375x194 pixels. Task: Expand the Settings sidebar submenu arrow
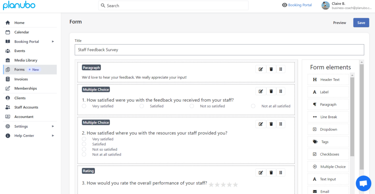click(x=53, y=126)
